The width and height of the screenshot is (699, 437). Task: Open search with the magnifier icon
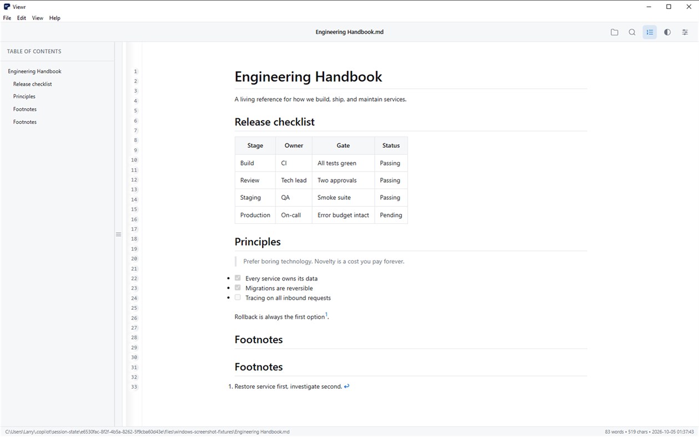coord(632,32)
